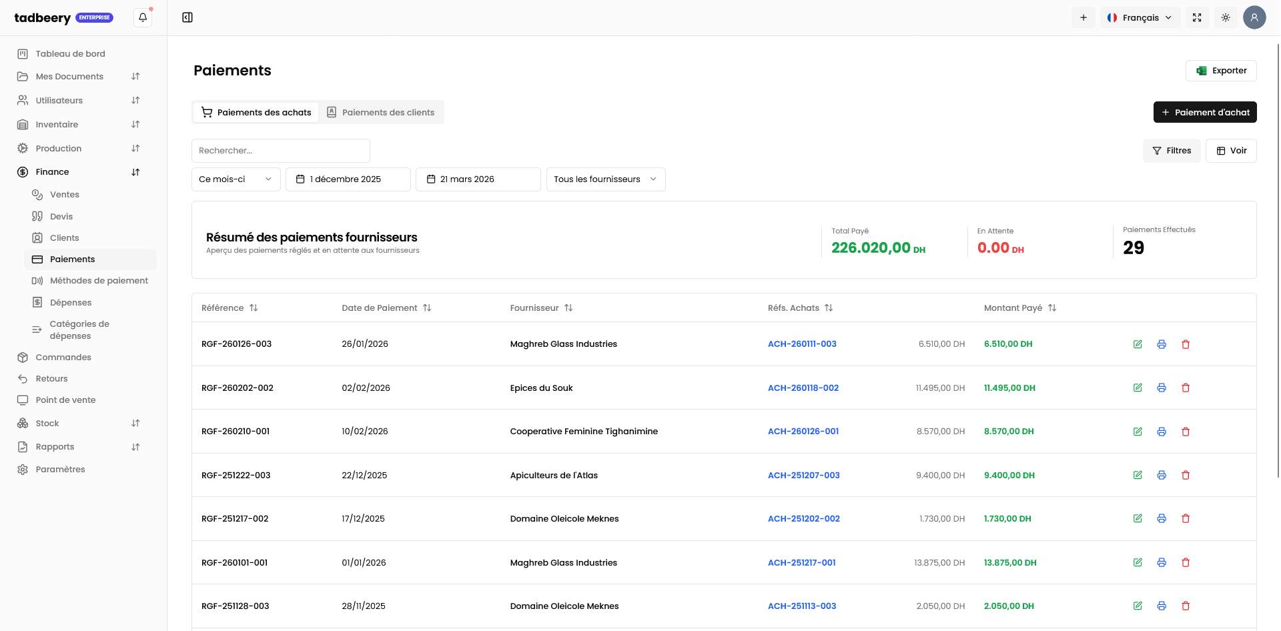Sort by Montant Payé column

click(1020, 308)
